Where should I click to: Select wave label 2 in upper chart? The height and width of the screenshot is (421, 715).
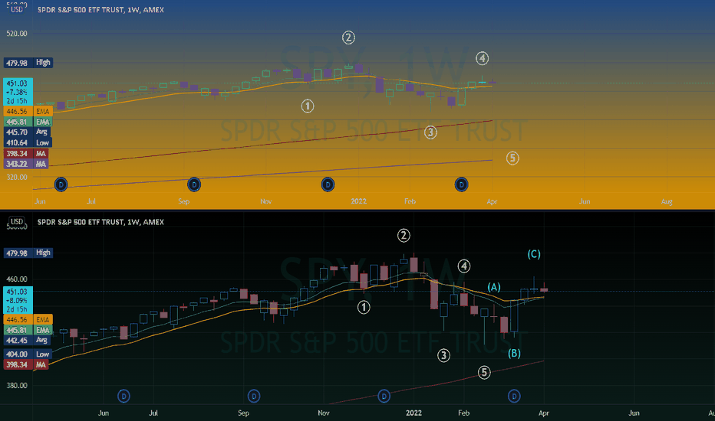coord(348,38)
